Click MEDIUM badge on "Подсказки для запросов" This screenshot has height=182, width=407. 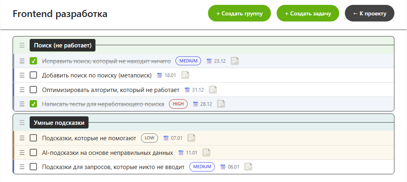202,167
